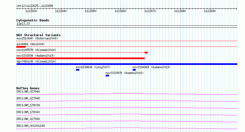Click the long red bar of nsv3333934

pos(80,58)
